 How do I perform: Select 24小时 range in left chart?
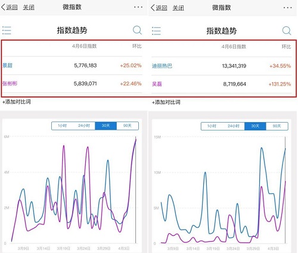tap(84, 126)
